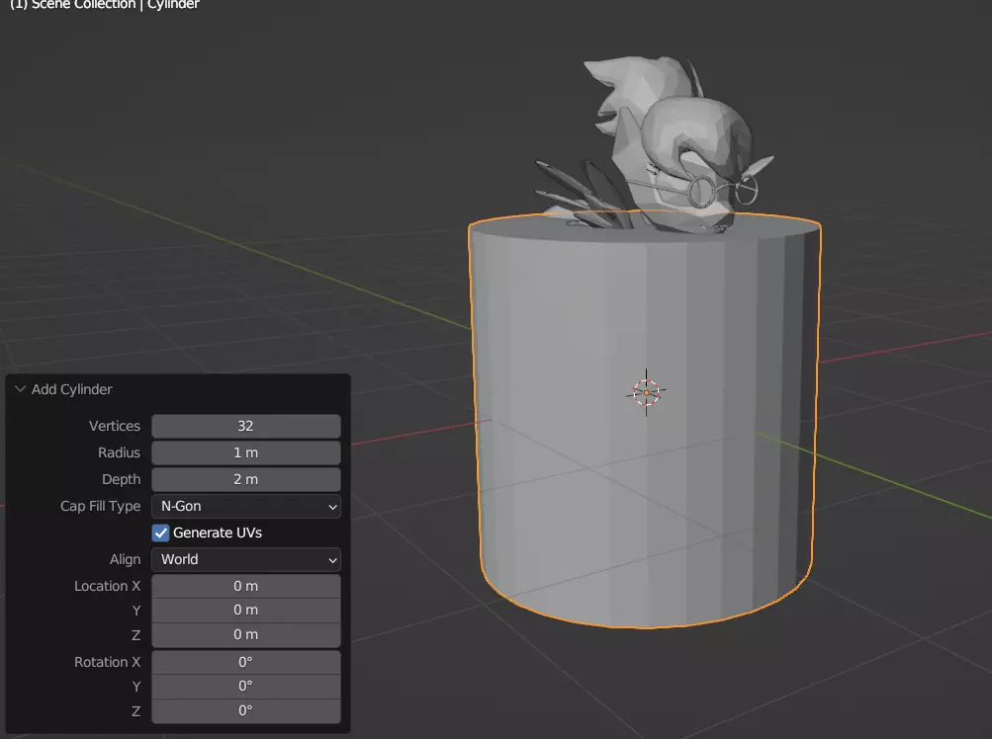Click the Radius 1 m field

tap(245, 452)
